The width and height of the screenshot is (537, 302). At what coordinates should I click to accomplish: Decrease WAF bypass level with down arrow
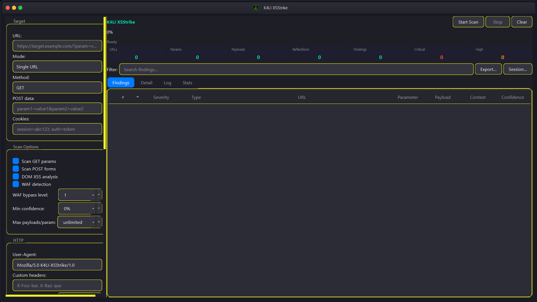(99, 195)
